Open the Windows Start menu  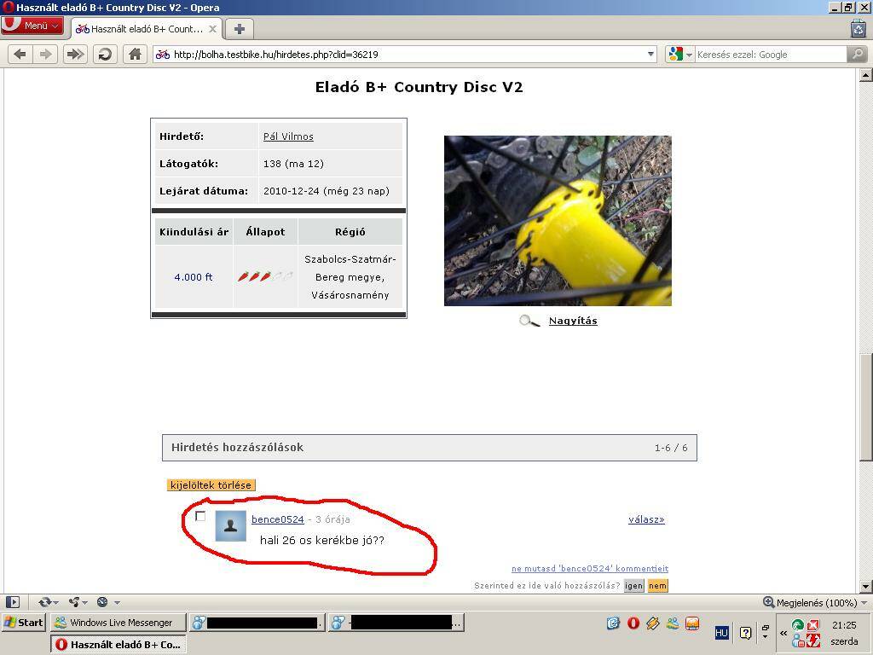point(23,623)
